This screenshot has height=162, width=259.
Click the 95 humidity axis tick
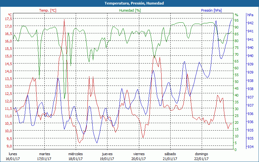click(237, 20)
